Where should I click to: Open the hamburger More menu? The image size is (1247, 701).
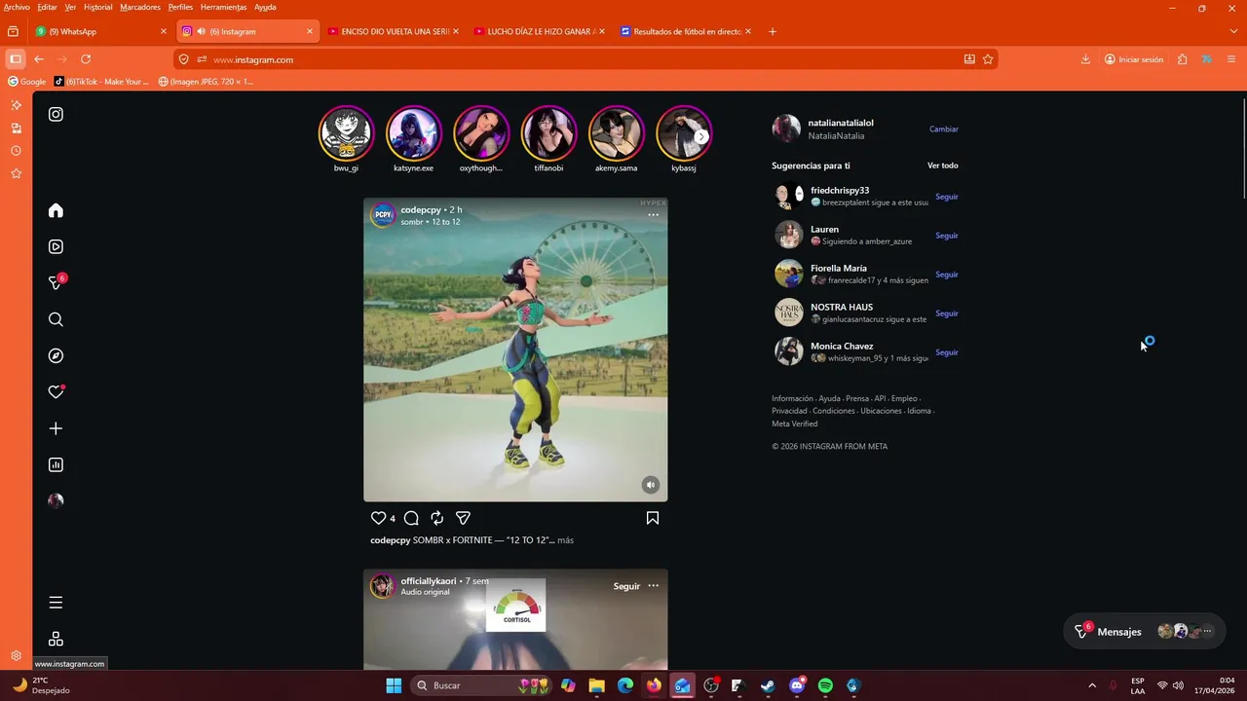[56, 603]
